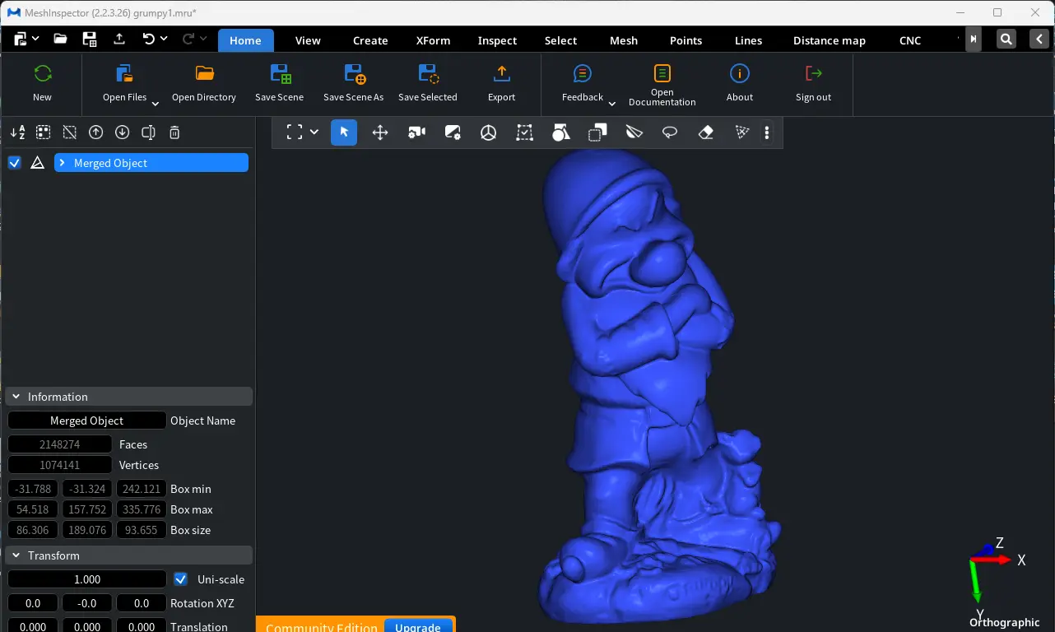This screenshot has width=1055, height=632.
Task: Select the lasso selection tool
Action: pos(670,132)
